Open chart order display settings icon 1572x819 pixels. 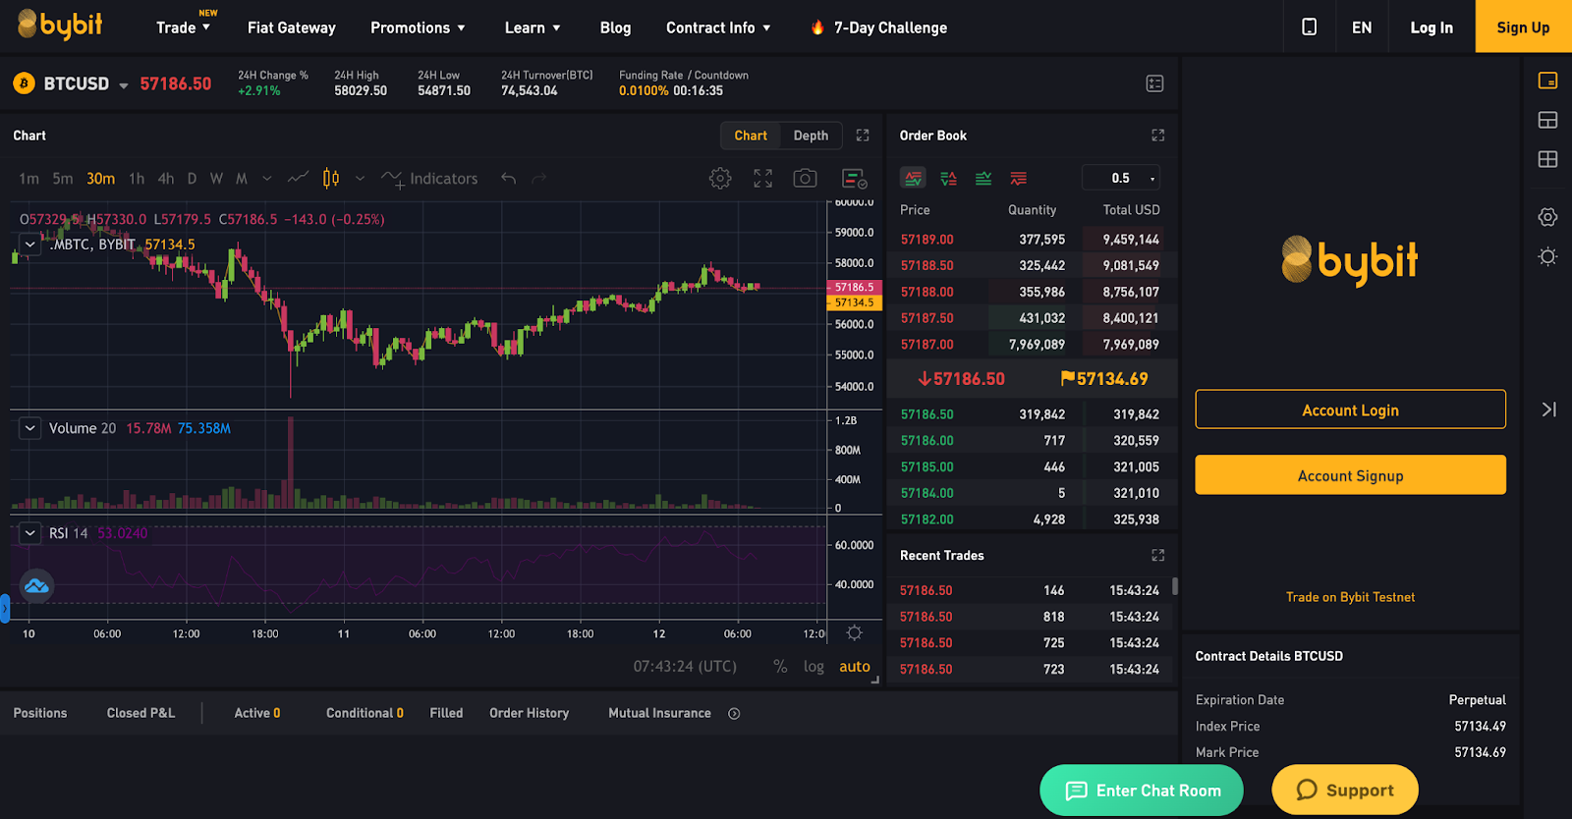(855, 179)
